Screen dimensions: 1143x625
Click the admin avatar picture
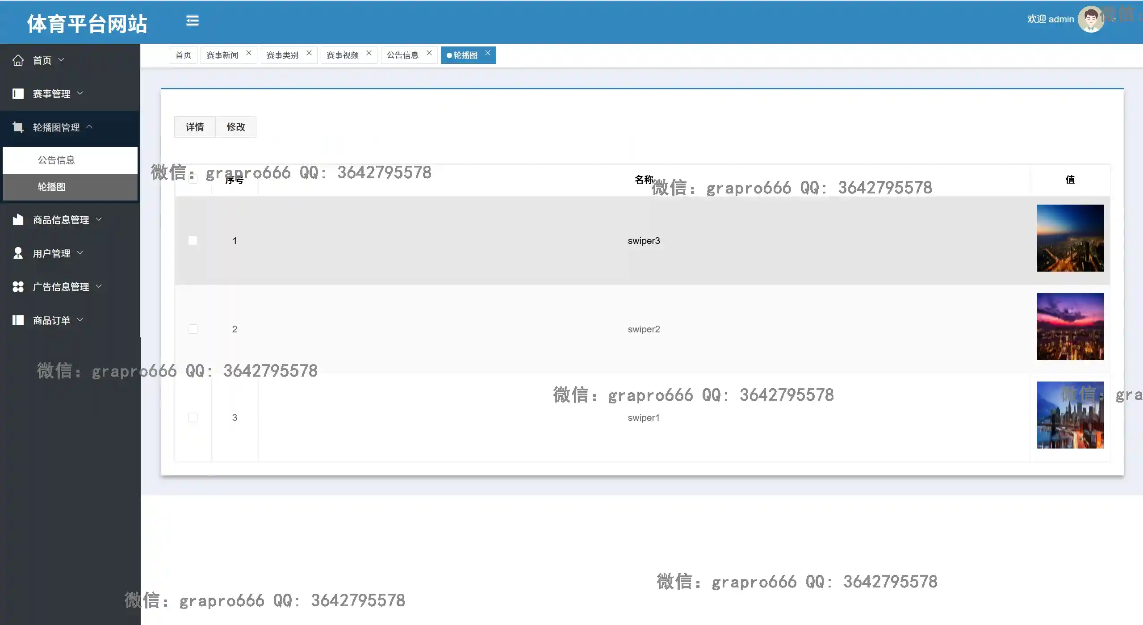[1091, 19]
